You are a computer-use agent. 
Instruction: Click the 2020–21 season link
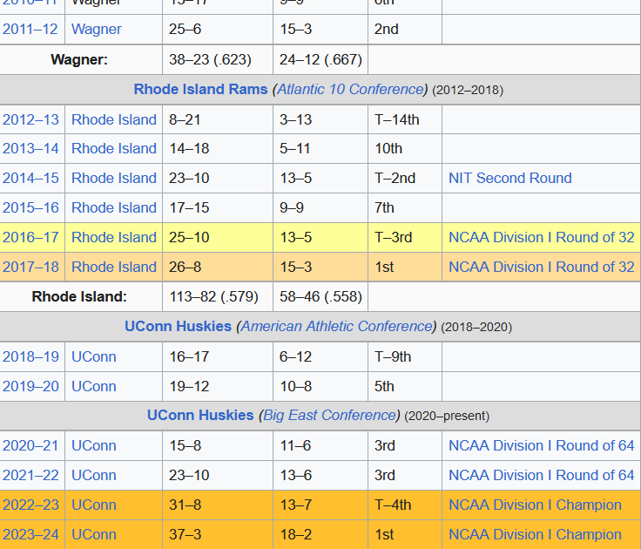click(30, 445)
